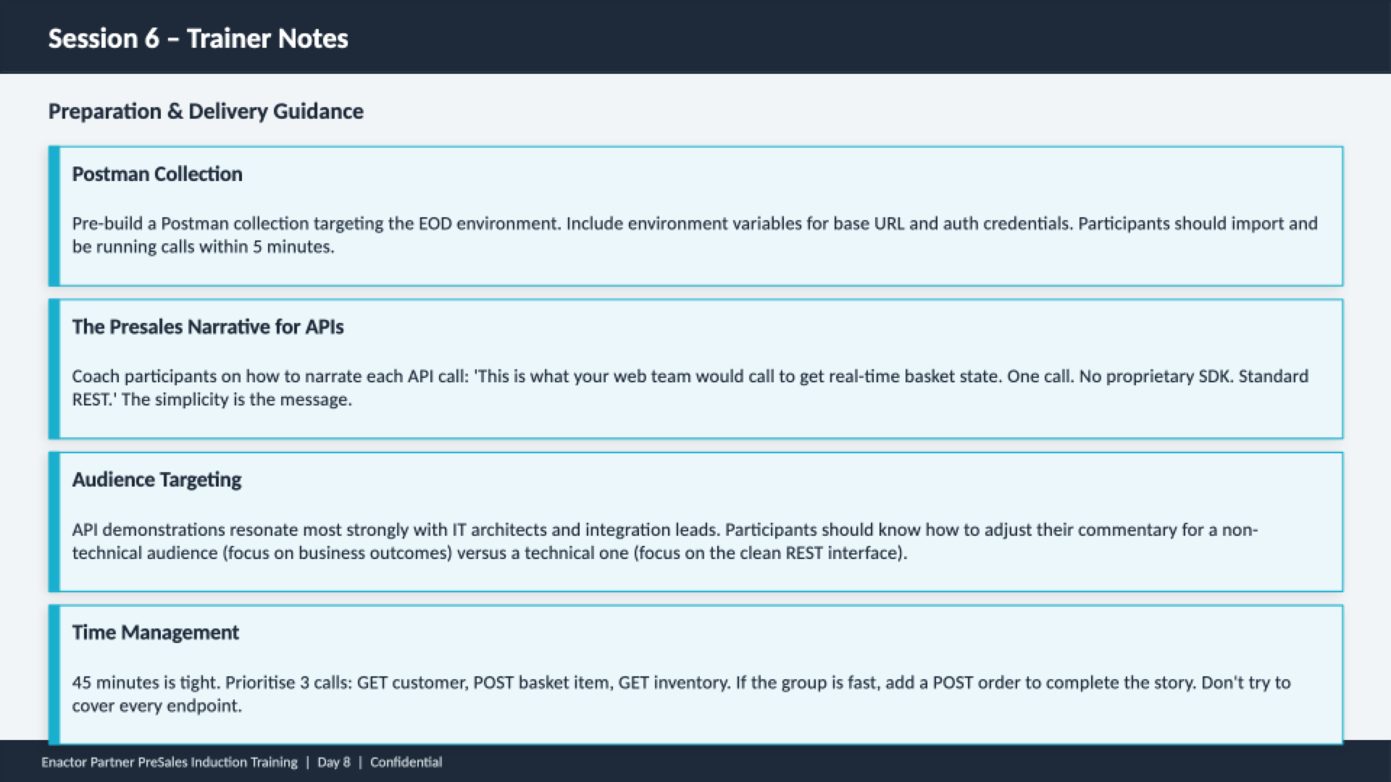The image size is (1391, 782).
Task: Select the Day 8 footer label
Action: pyautogui.click(x=334, y=762)
